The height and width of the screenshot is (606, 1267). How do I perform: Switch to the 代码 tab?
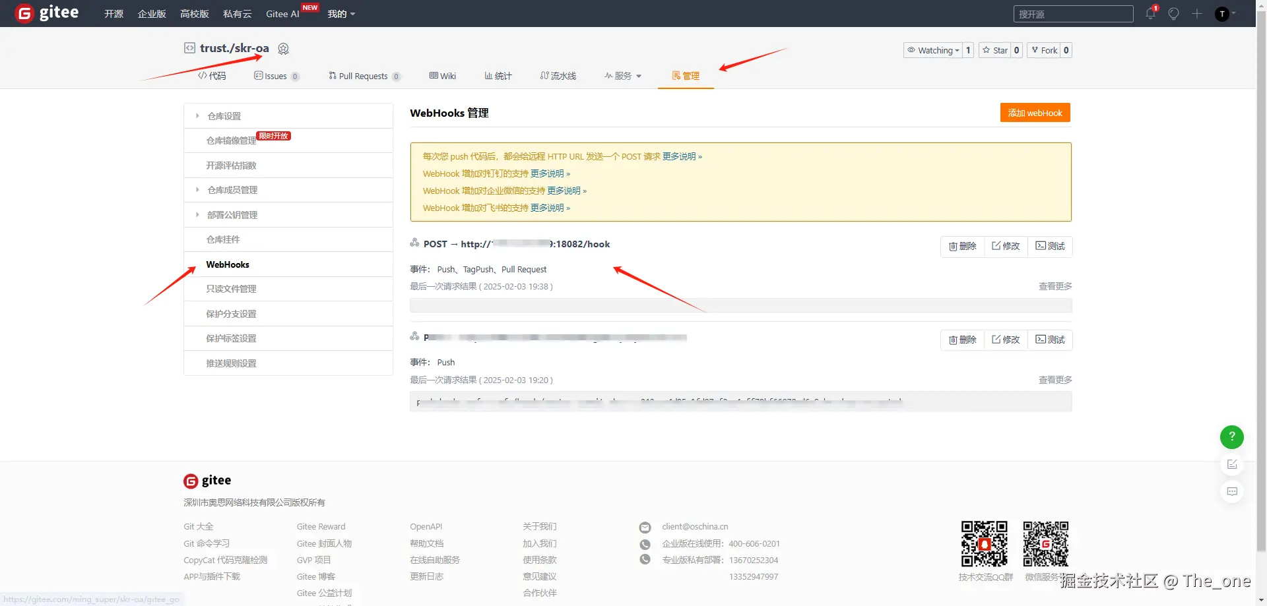coord(212,76)
